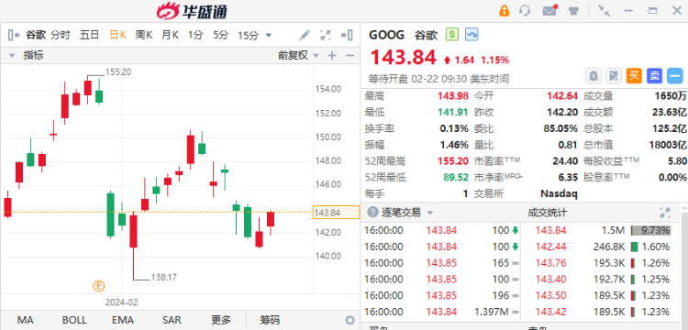
Task: Expand chart to fullscreen icon
Action: [326, 35]
